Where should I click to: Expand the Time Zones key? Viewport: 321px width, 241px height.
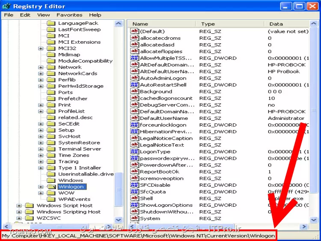tap(41, 155)
